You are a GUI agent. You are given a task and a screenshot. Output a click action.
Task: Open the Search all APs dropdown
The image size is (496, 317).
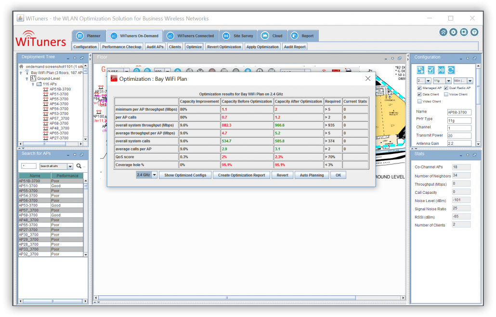(70, 166)
